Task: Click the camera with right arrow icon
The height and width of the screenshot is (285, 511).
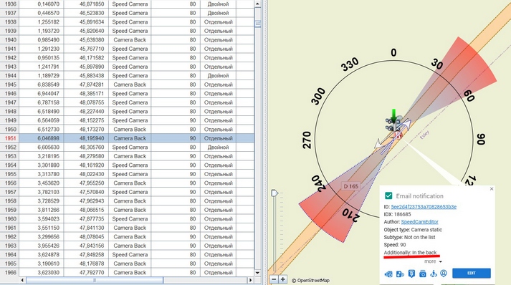Action: coord(400,274)
